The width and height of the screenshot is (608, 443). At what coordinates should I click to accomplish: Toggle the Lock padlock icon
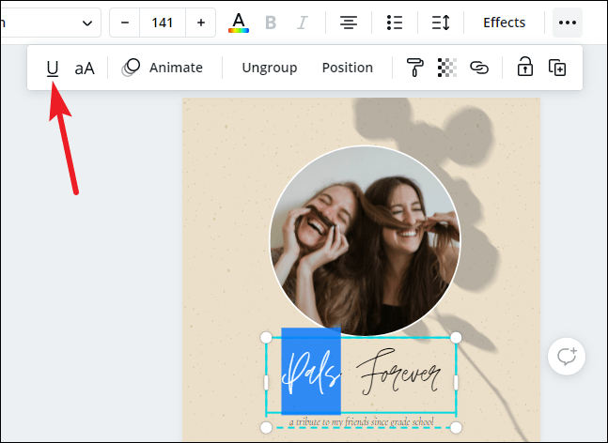point(524,68)
